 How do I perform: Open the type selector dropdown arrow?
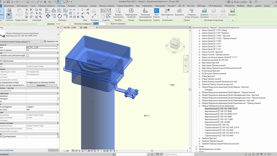click(58, 34)
